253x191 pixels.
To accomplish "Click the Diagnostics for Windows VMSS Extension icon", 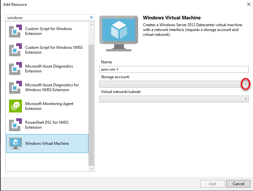I will click(x=15, y=87).
